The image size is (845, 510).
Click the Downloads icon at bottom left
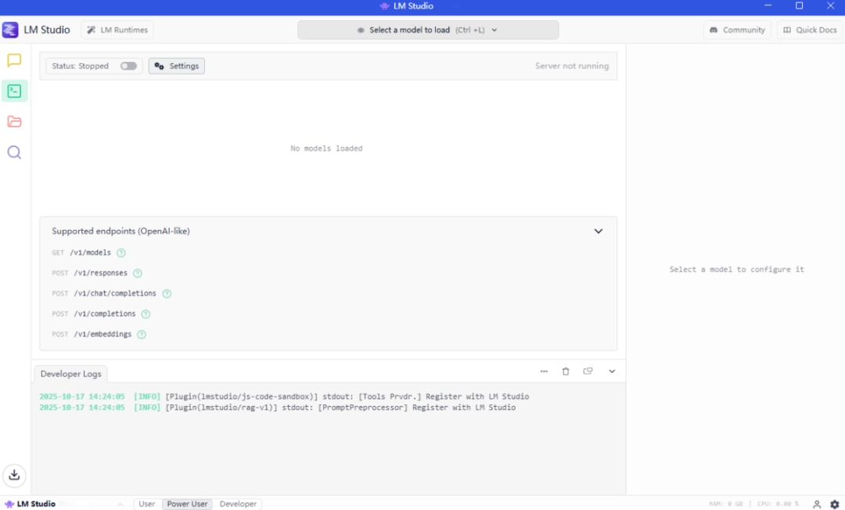[x=14, y=475]
